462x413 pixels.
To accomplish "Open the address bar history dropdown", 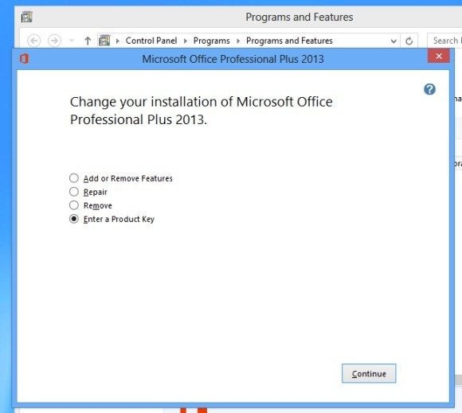I will point(393,41).
